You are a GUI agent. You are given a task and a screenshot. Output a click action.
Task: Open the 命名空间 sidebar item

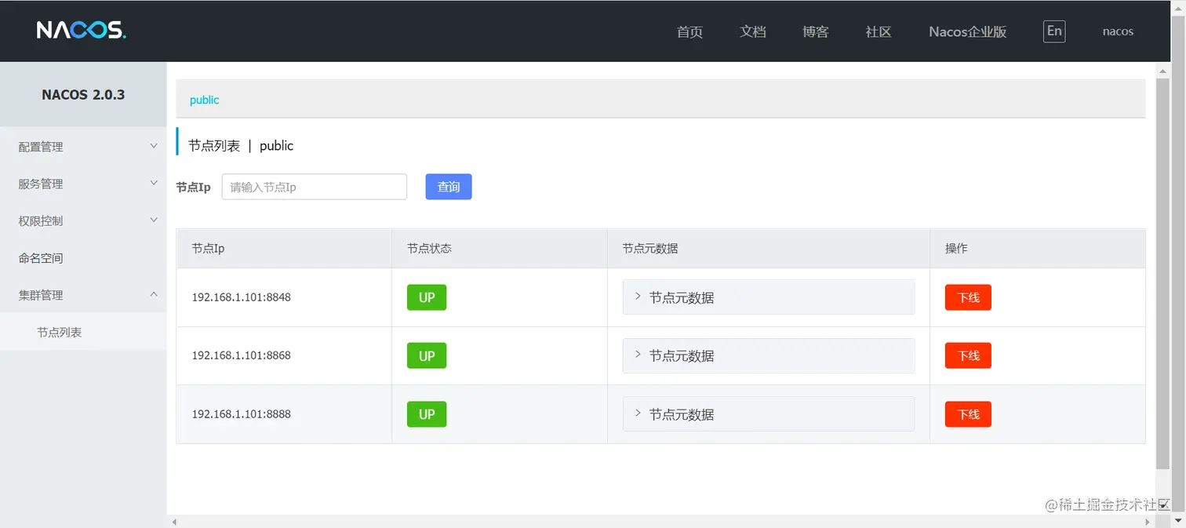tap(83, 258)
